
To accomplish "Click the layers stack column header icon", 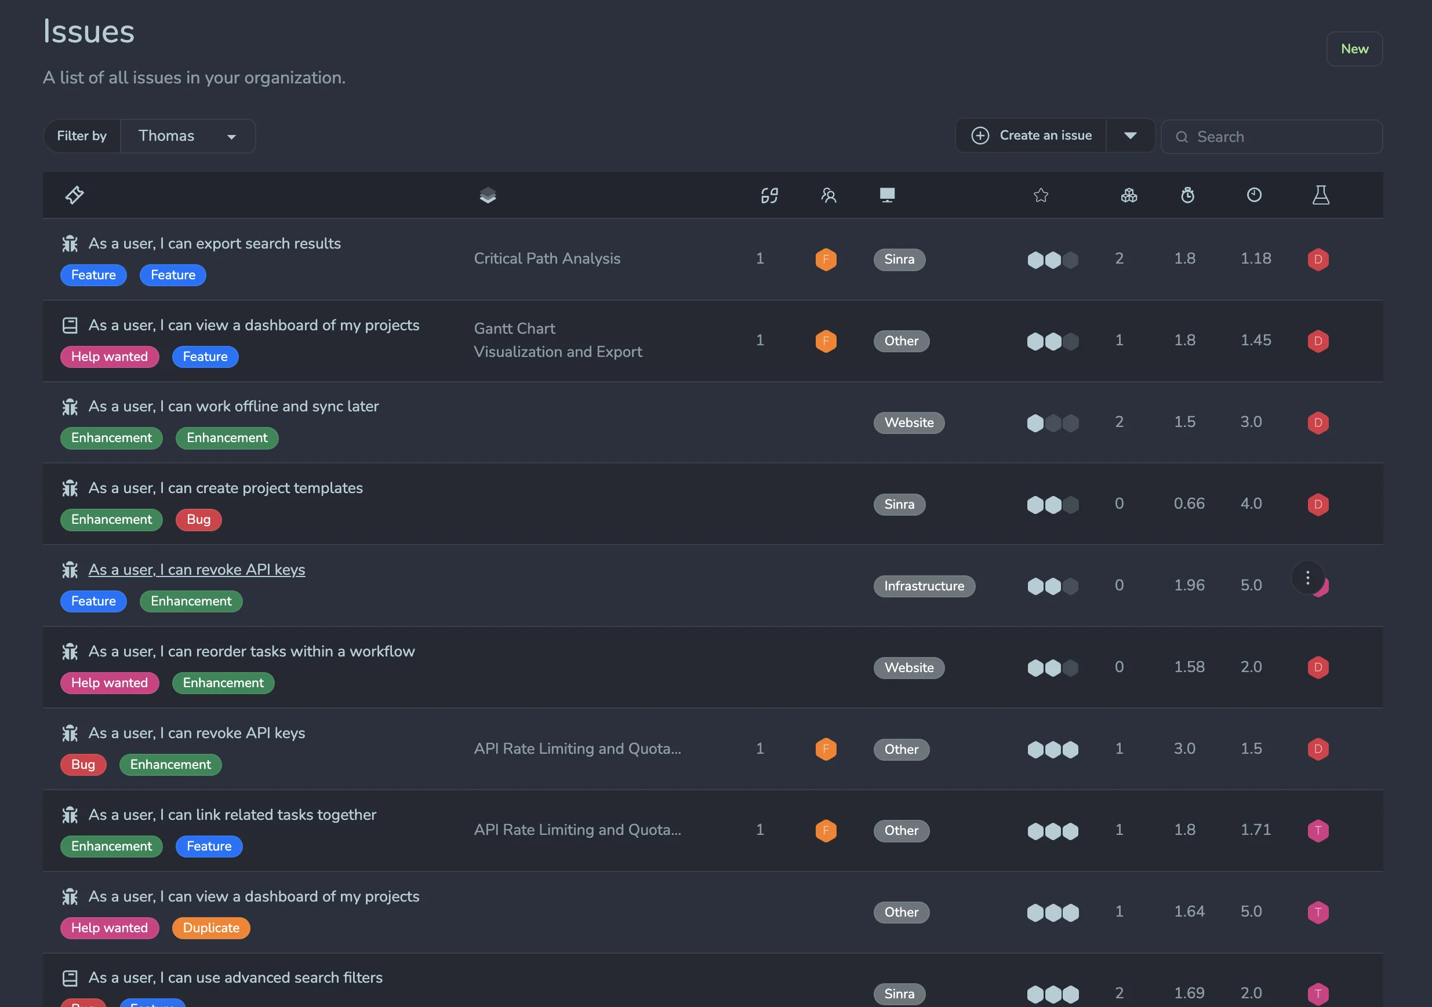I will click(488, 195).
